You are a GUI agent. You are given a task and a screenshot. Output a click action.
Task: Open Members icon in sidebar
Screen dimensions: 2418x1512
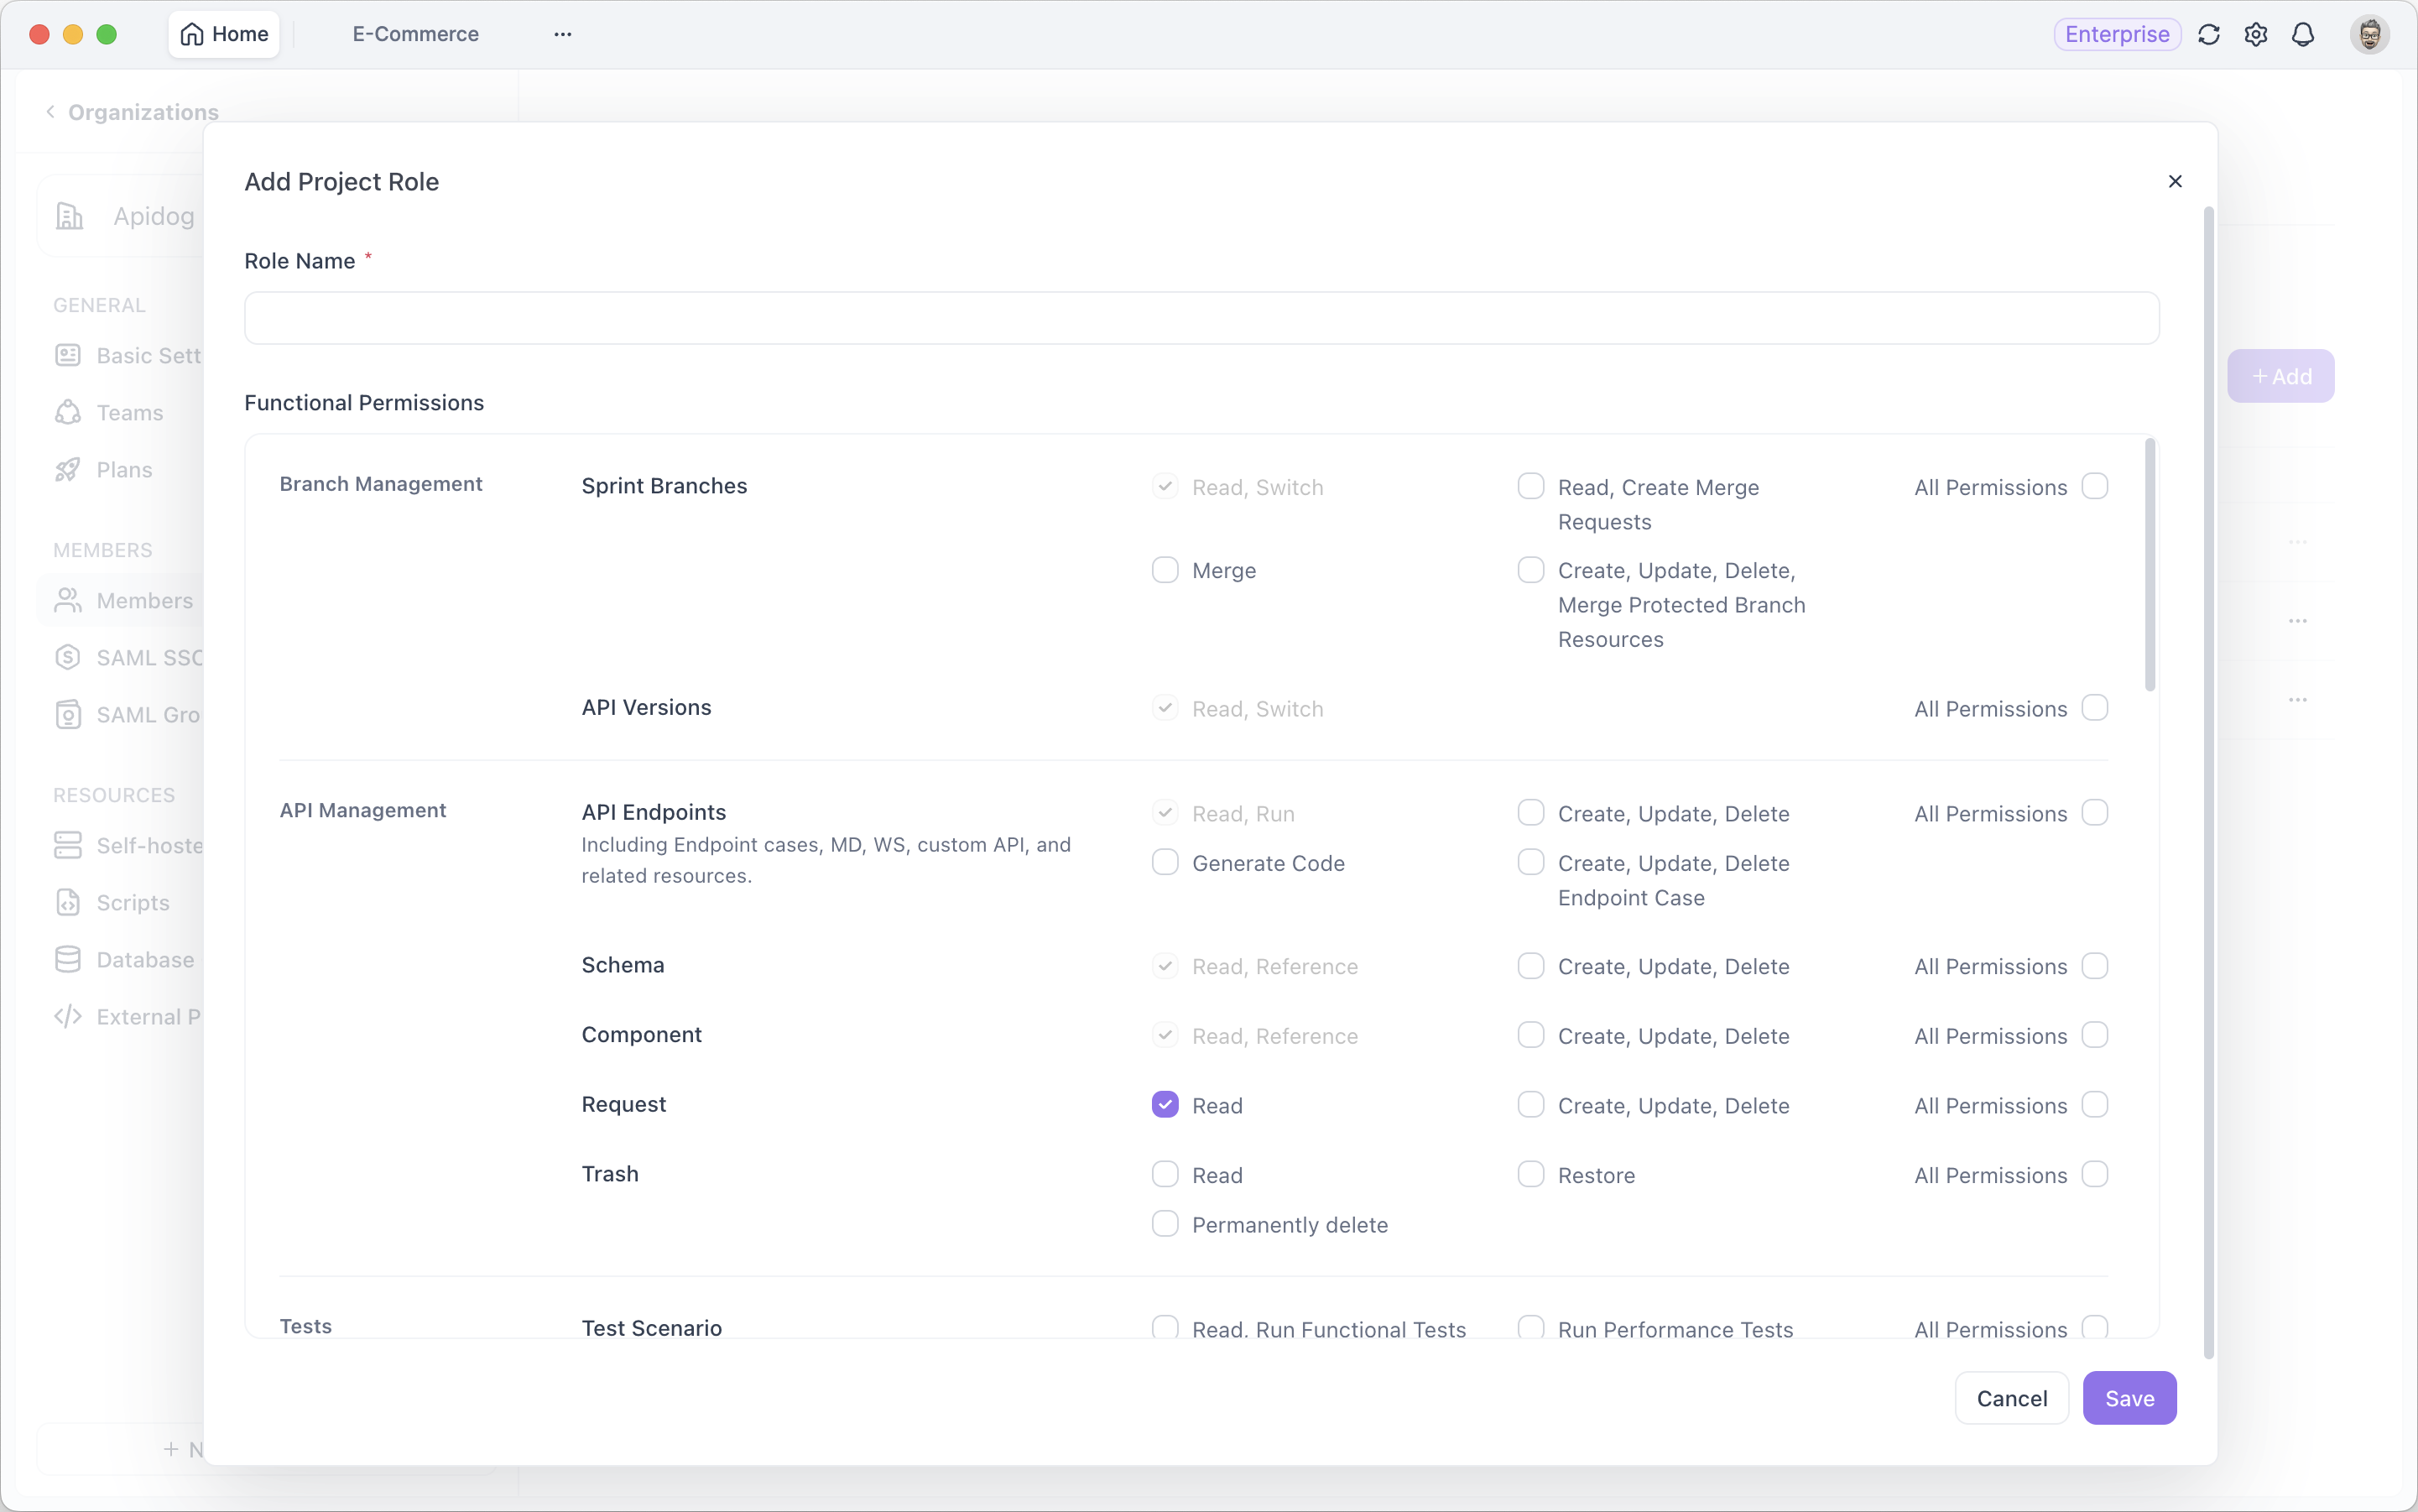tap(68, 601)
